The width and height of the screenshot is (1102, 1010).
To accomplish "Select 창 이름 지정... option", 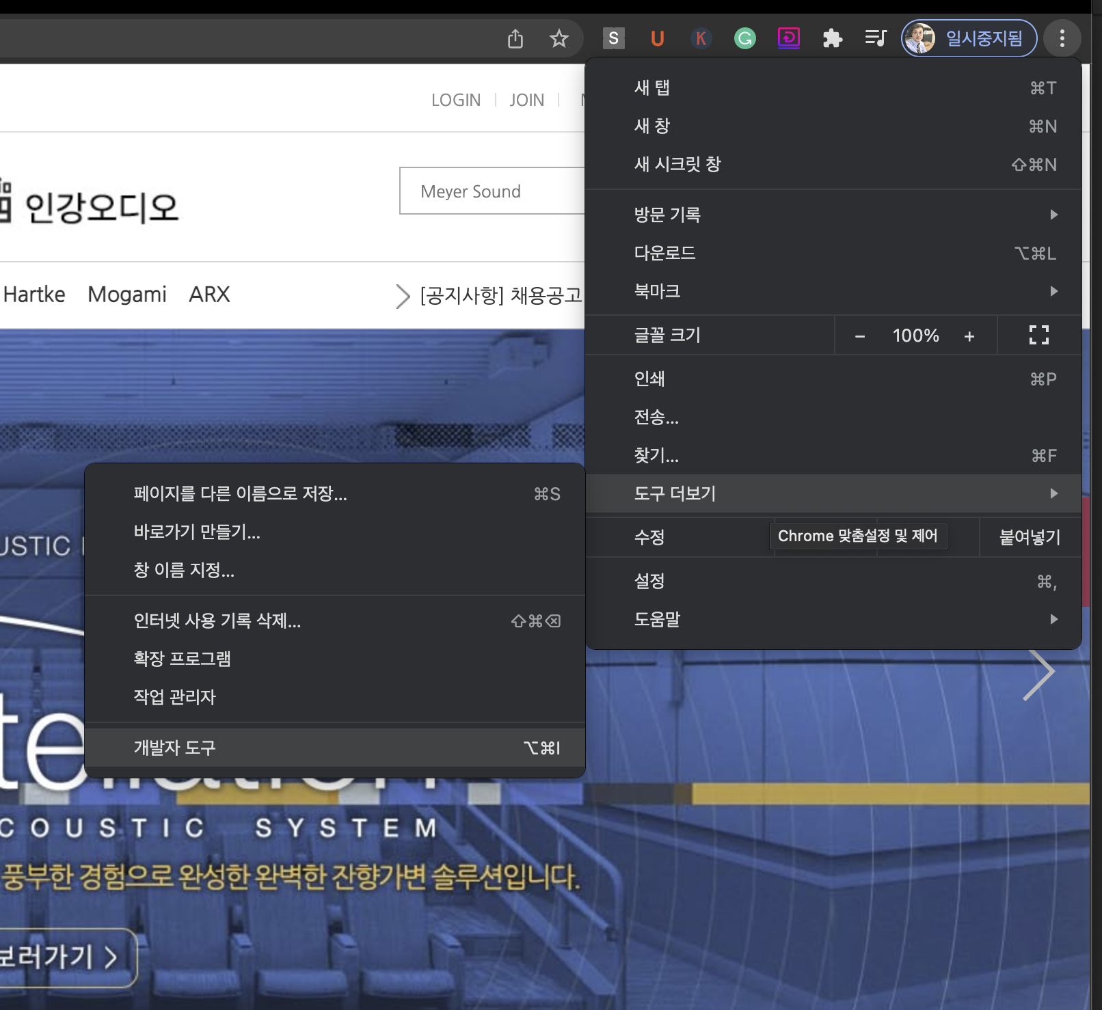I will point(334,570).
